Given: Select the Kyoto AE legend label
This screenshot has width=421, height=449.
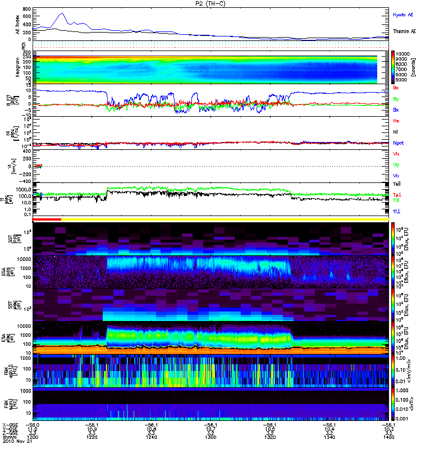Looking at the screenshot, I should pyautogui.click(x=403, y=15).
